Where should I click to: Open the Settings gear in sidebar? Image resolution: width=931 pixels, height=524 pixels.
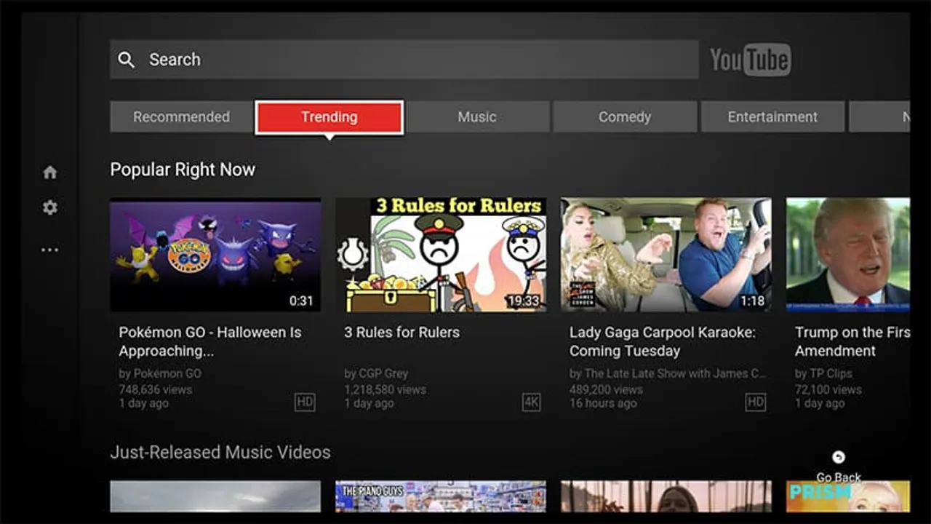pos(50,207)
